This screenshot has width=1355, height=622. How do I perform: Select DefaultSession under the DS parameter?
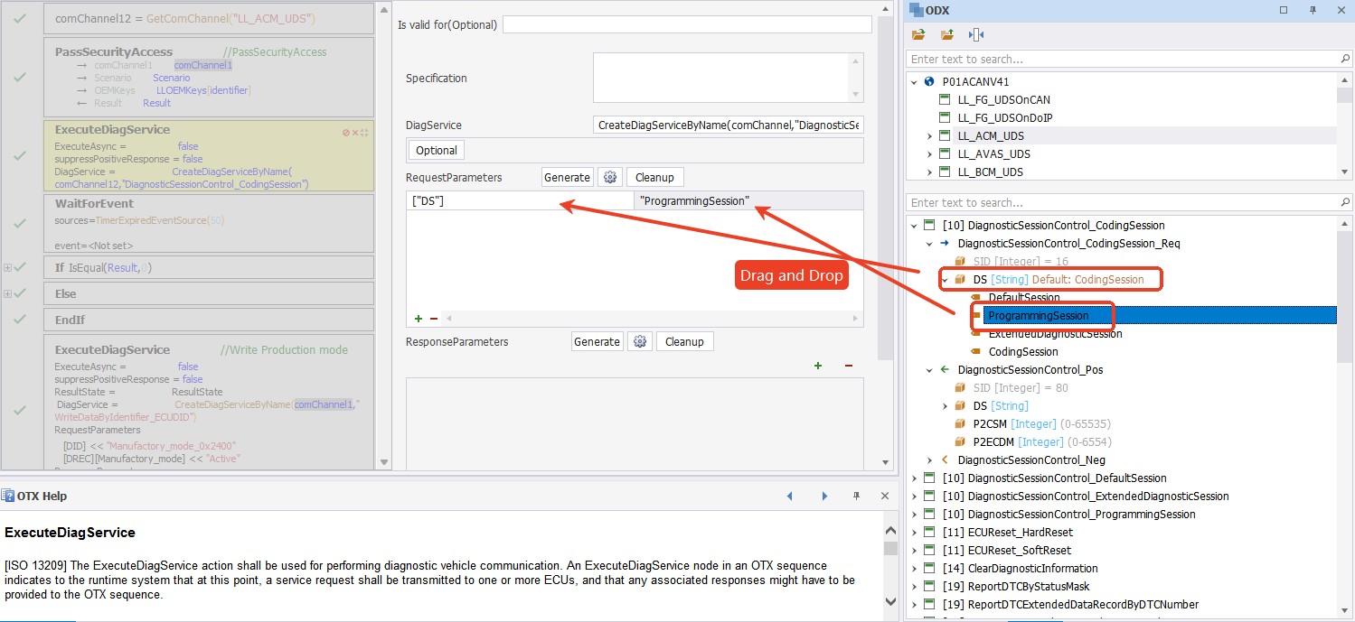pos(1024,297)
